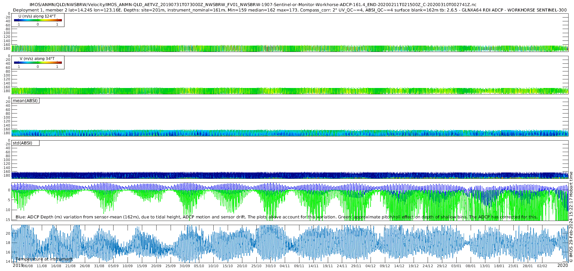Click the 04/11 date tick label
Screen dimensions: 574x271
(285, 266)
